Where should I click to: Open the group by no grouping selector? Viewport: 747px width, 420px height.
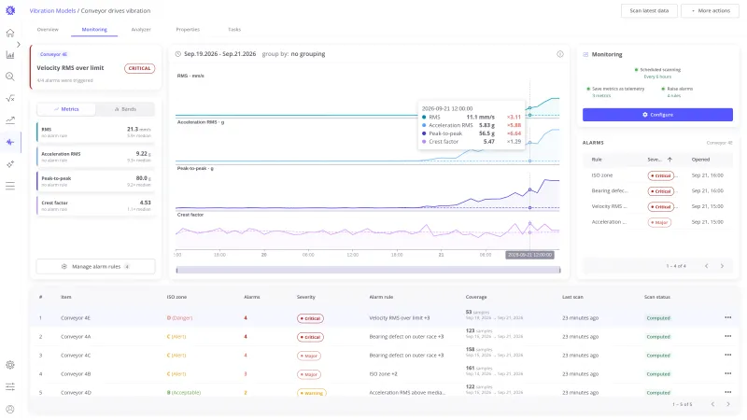[293, 54]
